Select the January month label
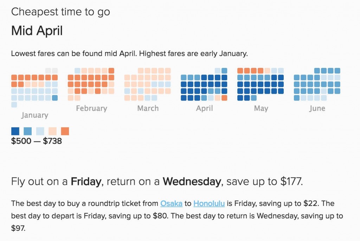Viewport: 360px width, 241px height. (35, 115)
